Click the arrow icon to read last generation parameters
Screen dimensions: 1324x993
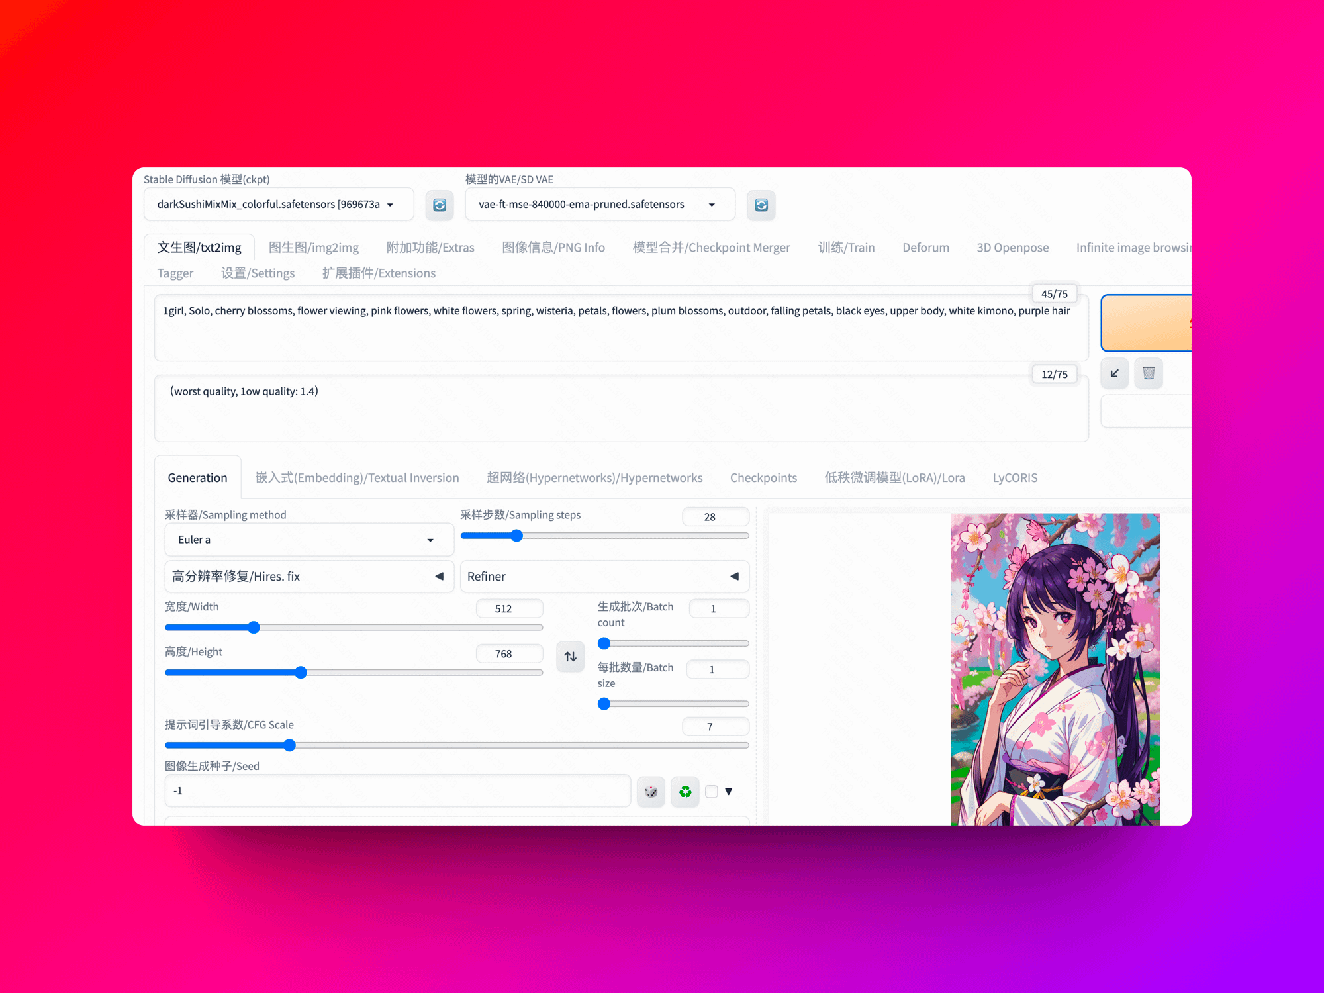tap(1115, 373)
